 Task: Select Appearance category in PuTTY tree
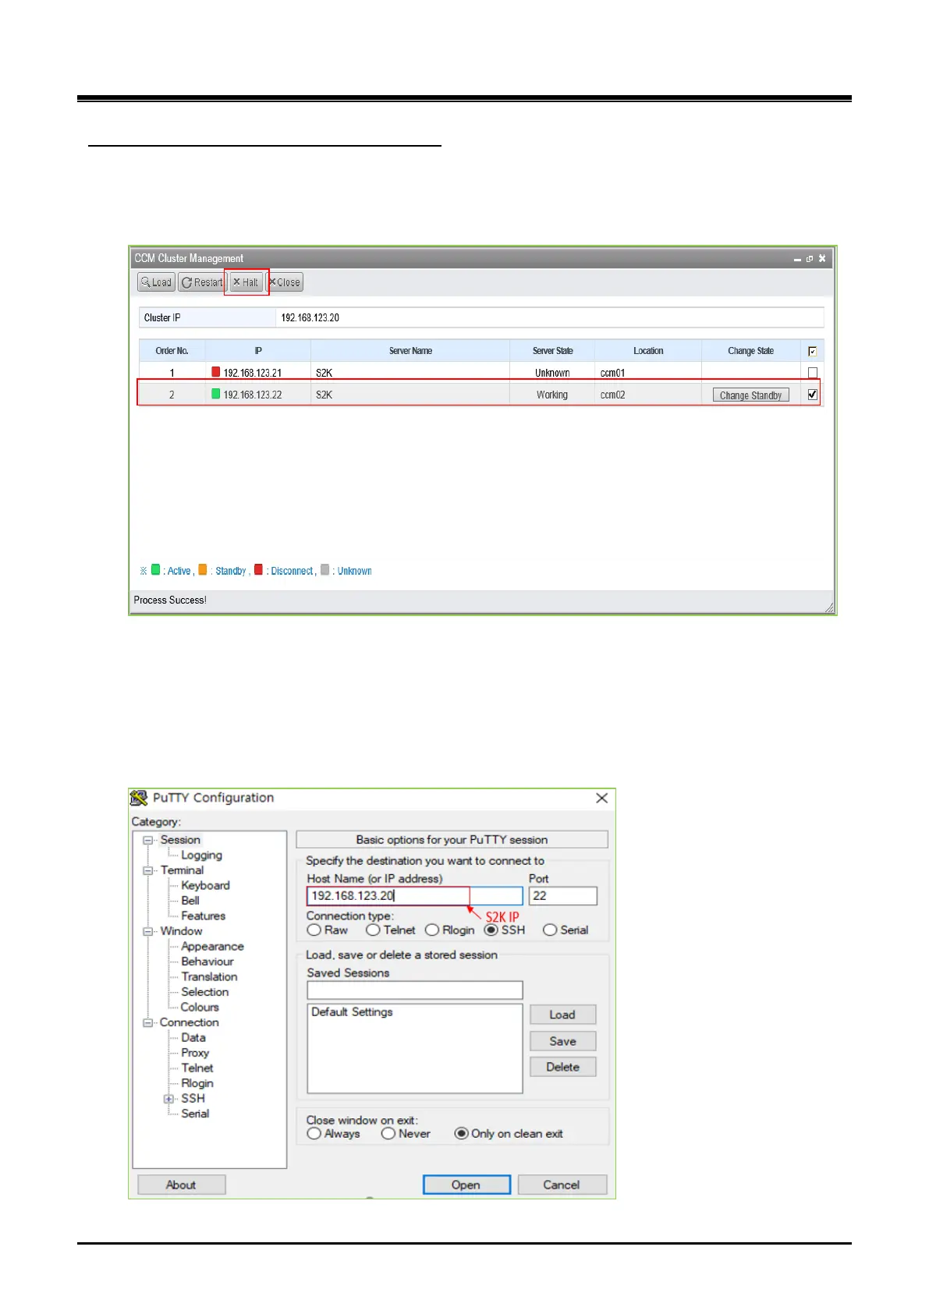pos(212,947)
